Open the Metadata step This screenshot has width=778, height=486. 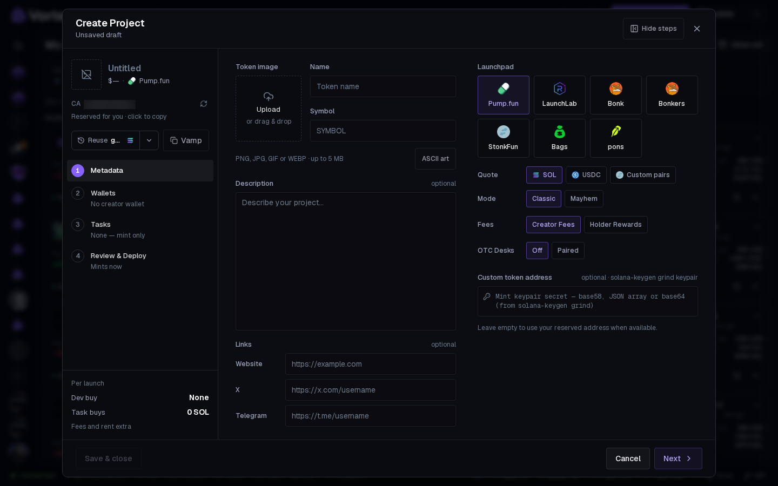click(x=140, y=171)
